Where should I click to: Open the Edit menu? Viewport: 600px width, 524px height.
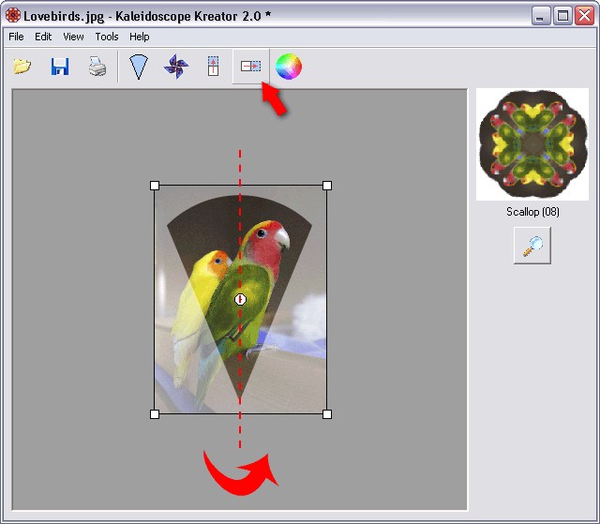point(43,37)
